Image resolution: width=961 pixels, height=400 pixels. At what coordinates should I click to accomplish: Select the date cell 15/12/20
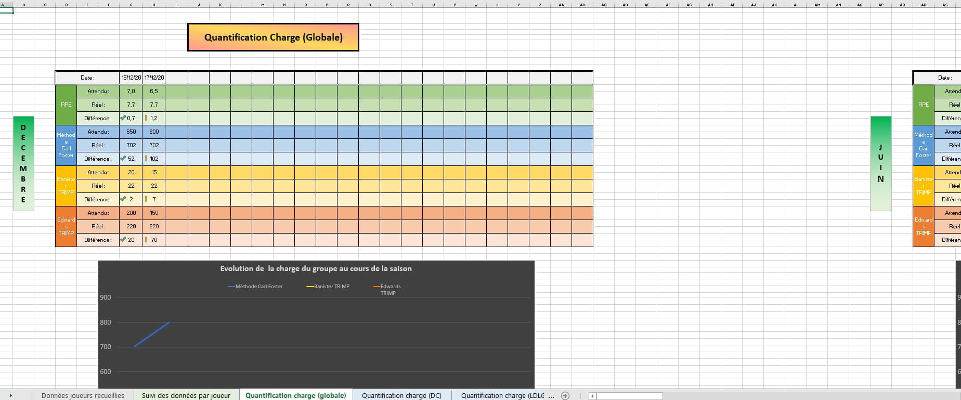tap(131, 78)
